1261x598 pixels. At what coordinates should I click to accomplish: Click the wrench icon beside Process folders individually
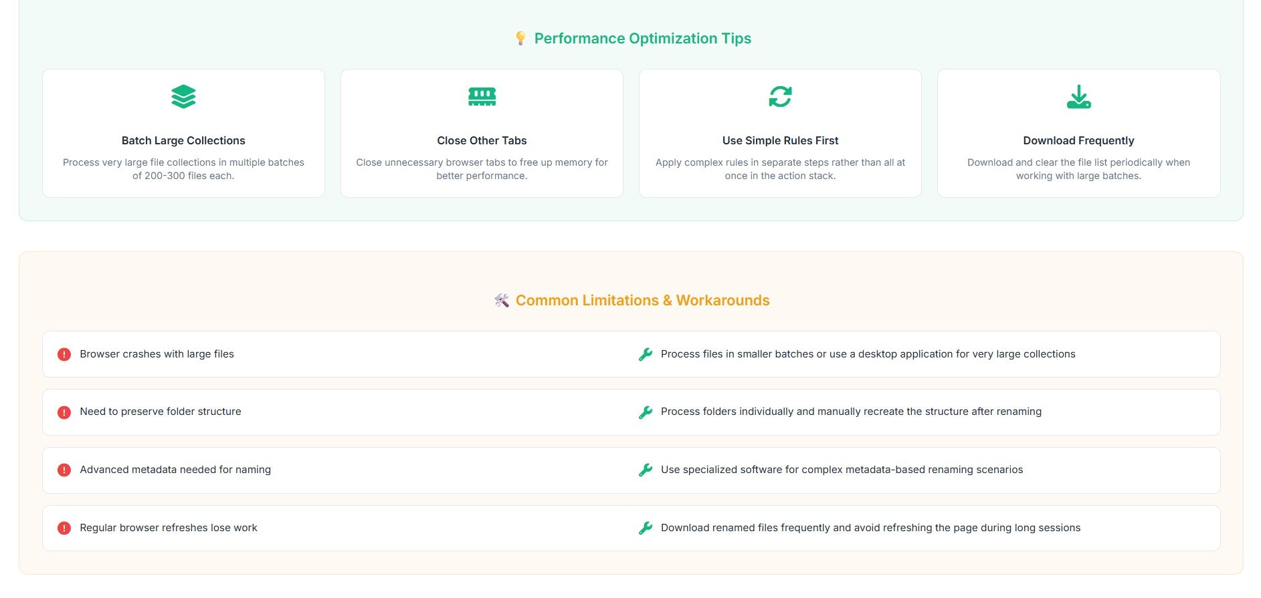646,412
